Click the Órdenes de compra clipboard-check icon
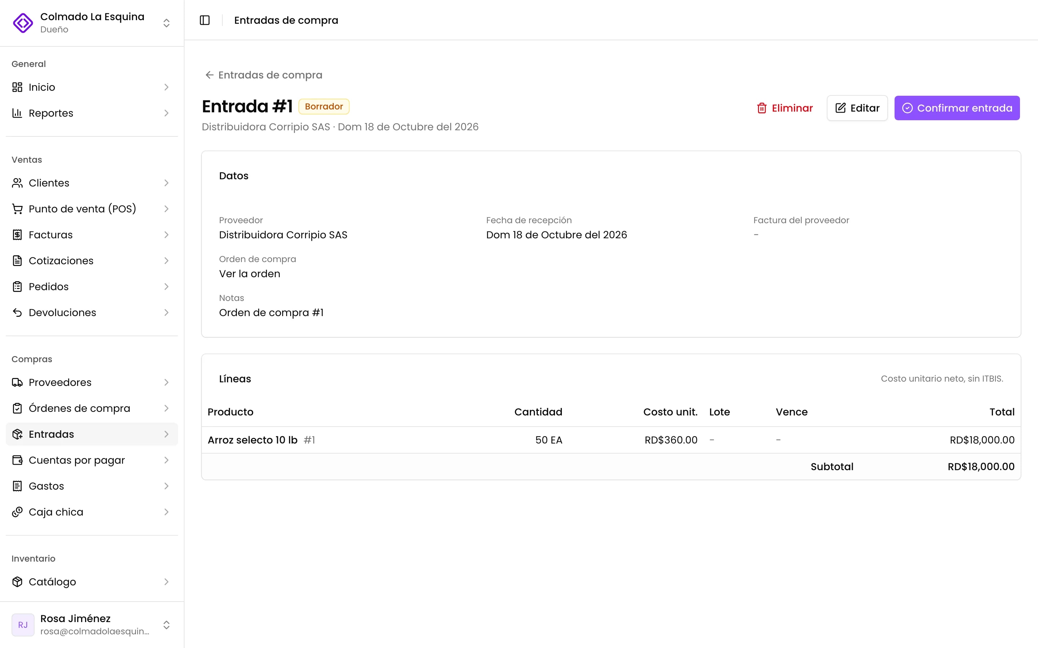Viewport: 1038px width, 648px height. click(17, 409)
